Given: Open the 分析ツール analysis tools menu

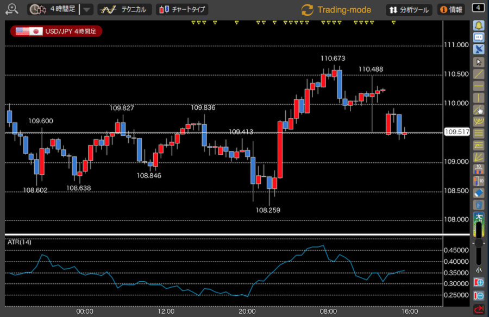Looking at the screenshot, I should pyautogui.click(x=409, y=10).
